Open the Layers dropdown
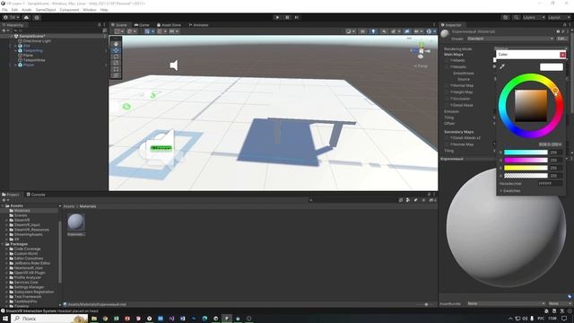 click(534, 17)
